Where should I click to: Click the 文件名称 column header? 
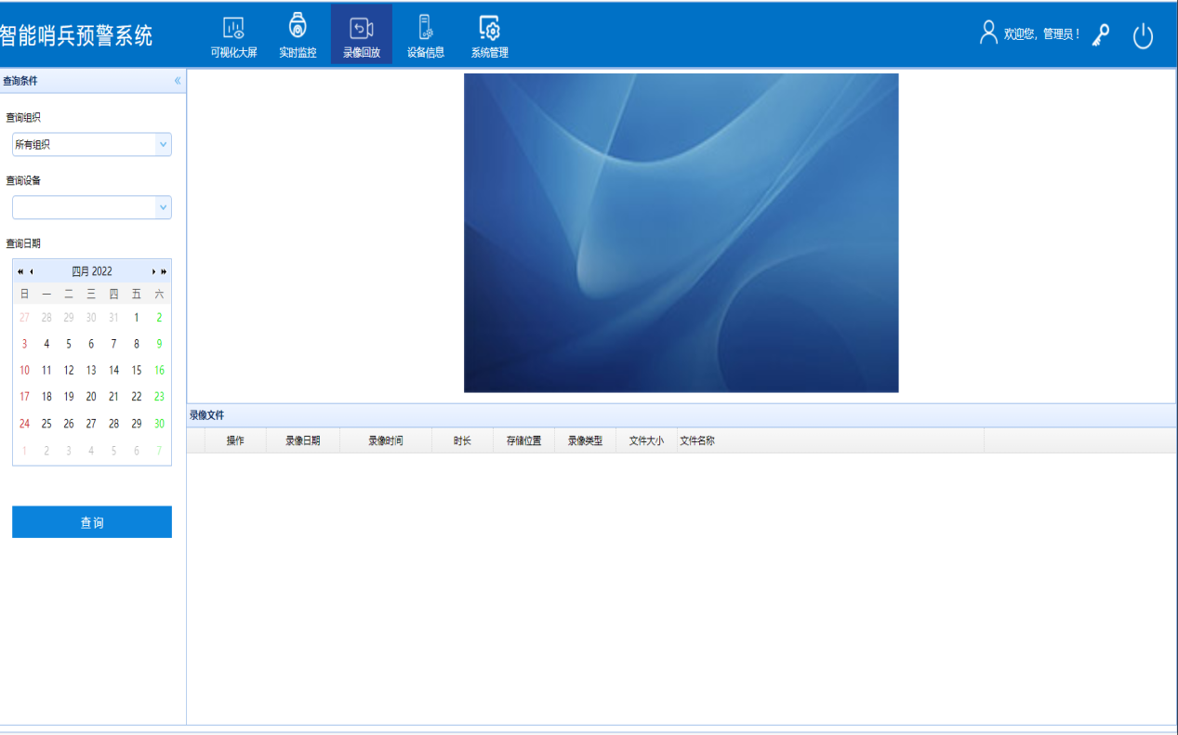tap(697, 440)
